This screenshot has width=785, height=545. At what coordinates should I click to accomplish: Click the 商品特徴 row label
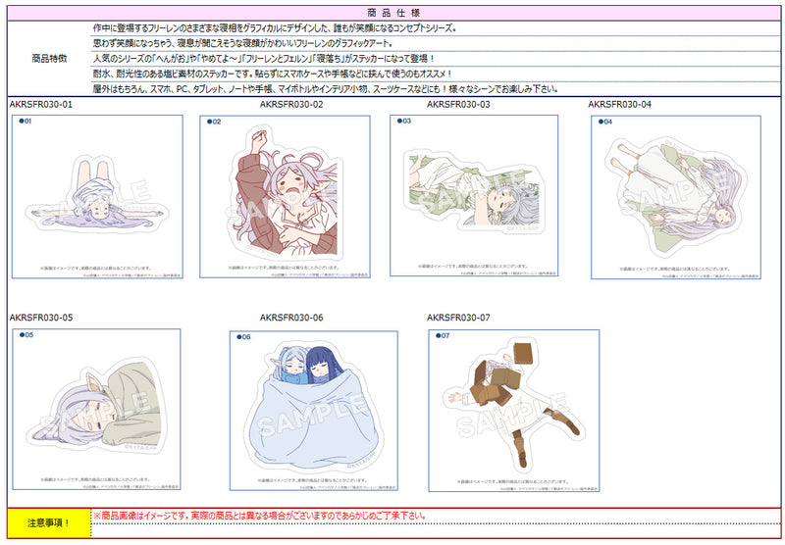pos(49,59)
